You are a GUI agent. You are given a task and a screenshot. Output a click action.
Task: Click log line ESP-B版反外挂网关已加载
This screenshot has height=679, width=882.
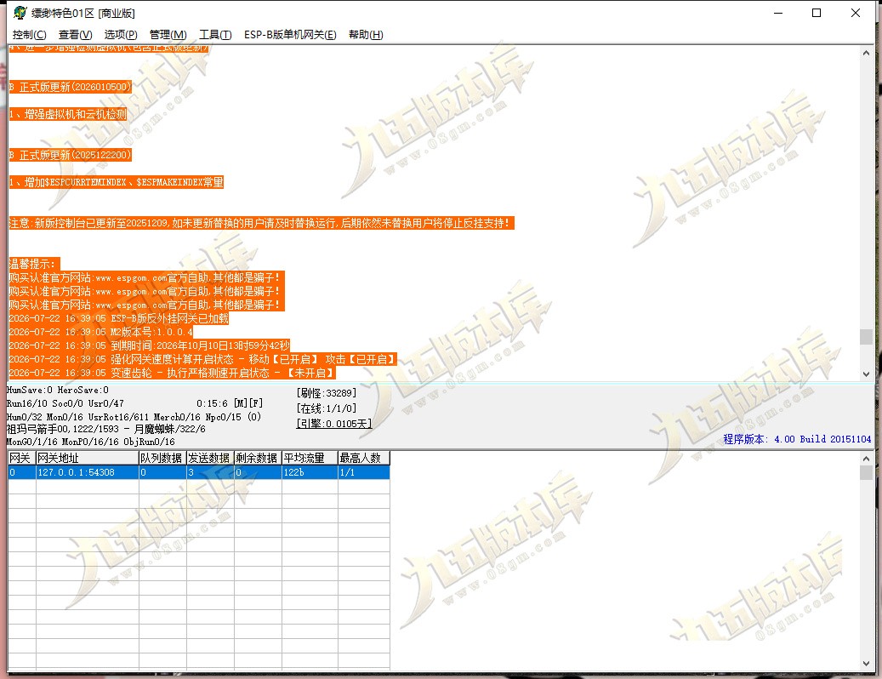[x=119, y=318]
